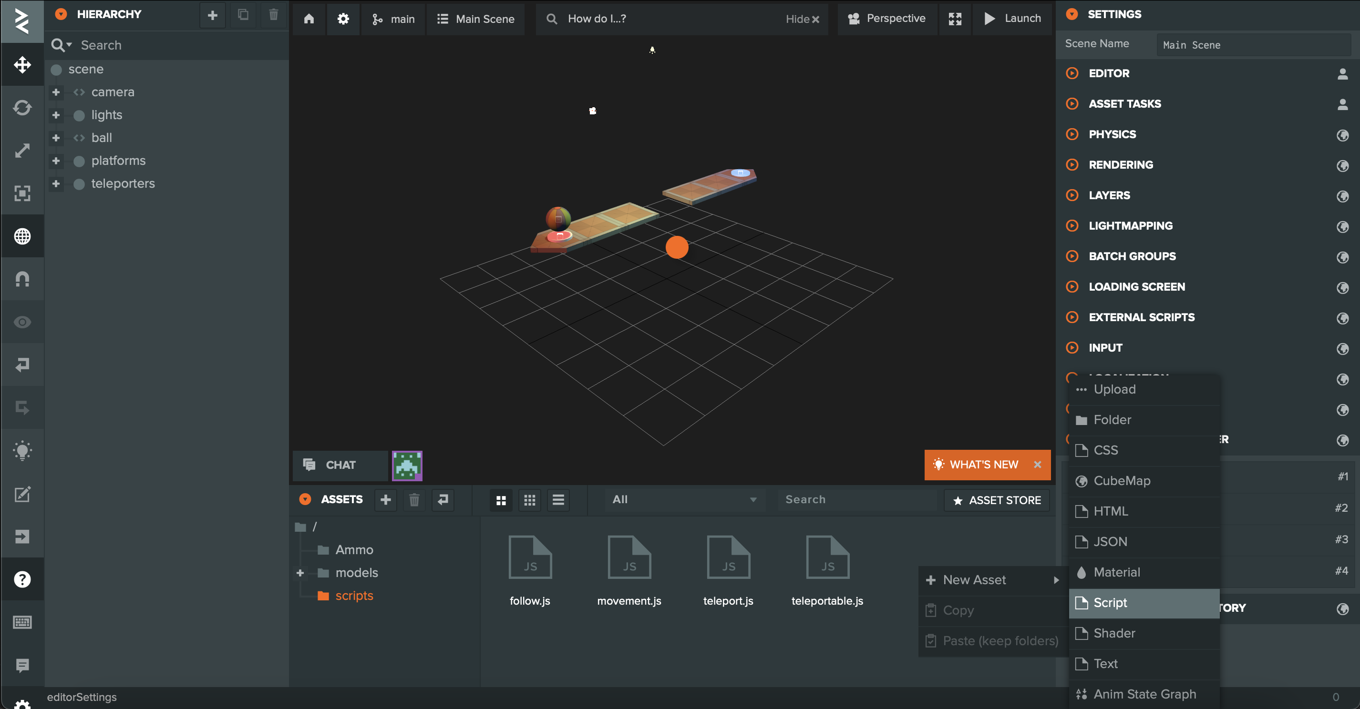Select the Scale gizmo tool
The width and height of the screenshot is (1360, 709).
pos(22,151)
